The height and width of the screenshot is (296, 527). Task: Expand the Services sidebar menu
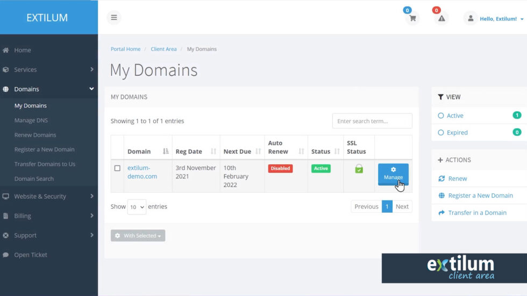click(x=48, y=69)
